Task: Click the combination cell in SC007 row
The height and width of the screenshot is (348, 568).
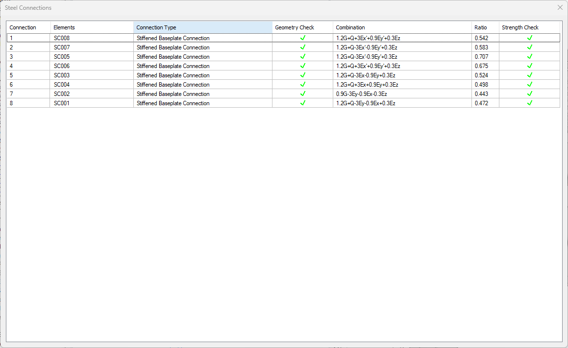Action: [x=402, y=47]
